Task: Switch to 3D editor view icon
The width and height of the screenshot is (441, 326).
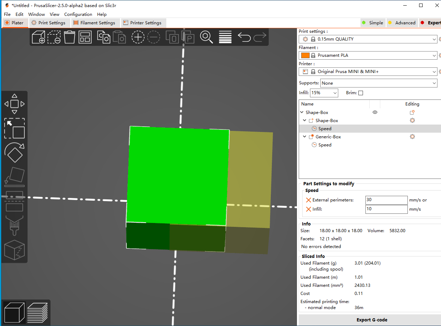Action: tap(14, 312)
